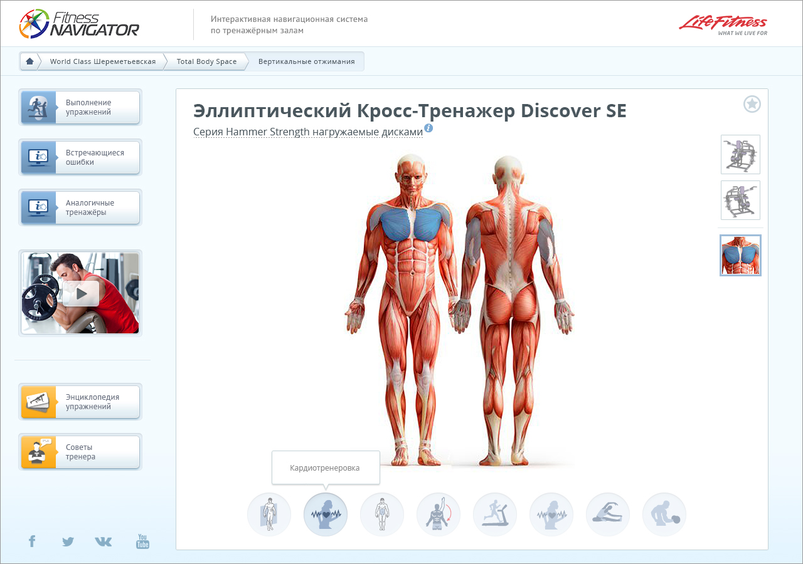This screenshot has width=803, height=564.
Task: Select Вертикальные отжимания breadcrumb
Action: tap(306, 61)
